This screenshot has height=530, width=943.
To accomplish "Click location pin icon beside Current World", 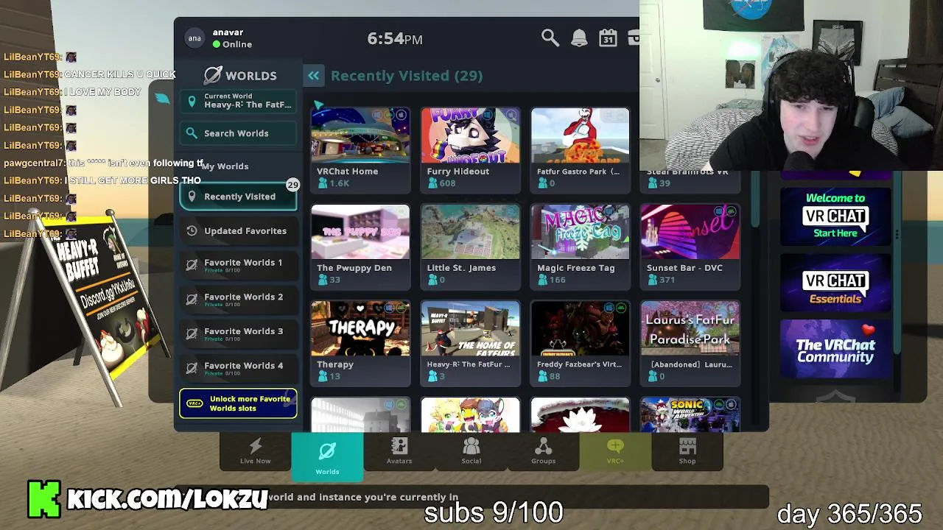I will coord(192,101).
